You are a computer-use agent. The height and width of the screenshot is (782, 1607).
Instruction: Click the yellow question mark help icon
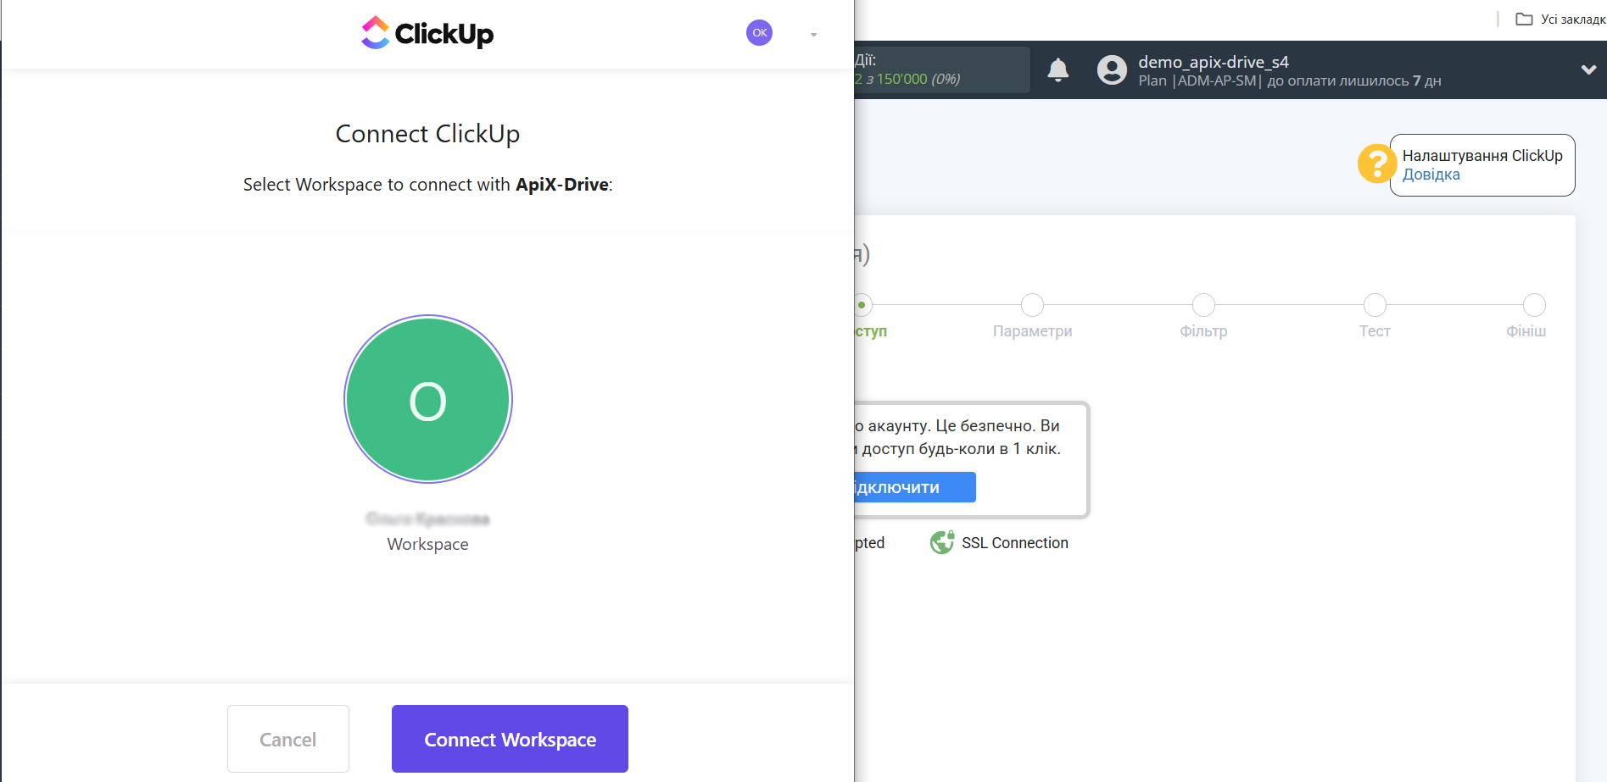pos(1376,164)
